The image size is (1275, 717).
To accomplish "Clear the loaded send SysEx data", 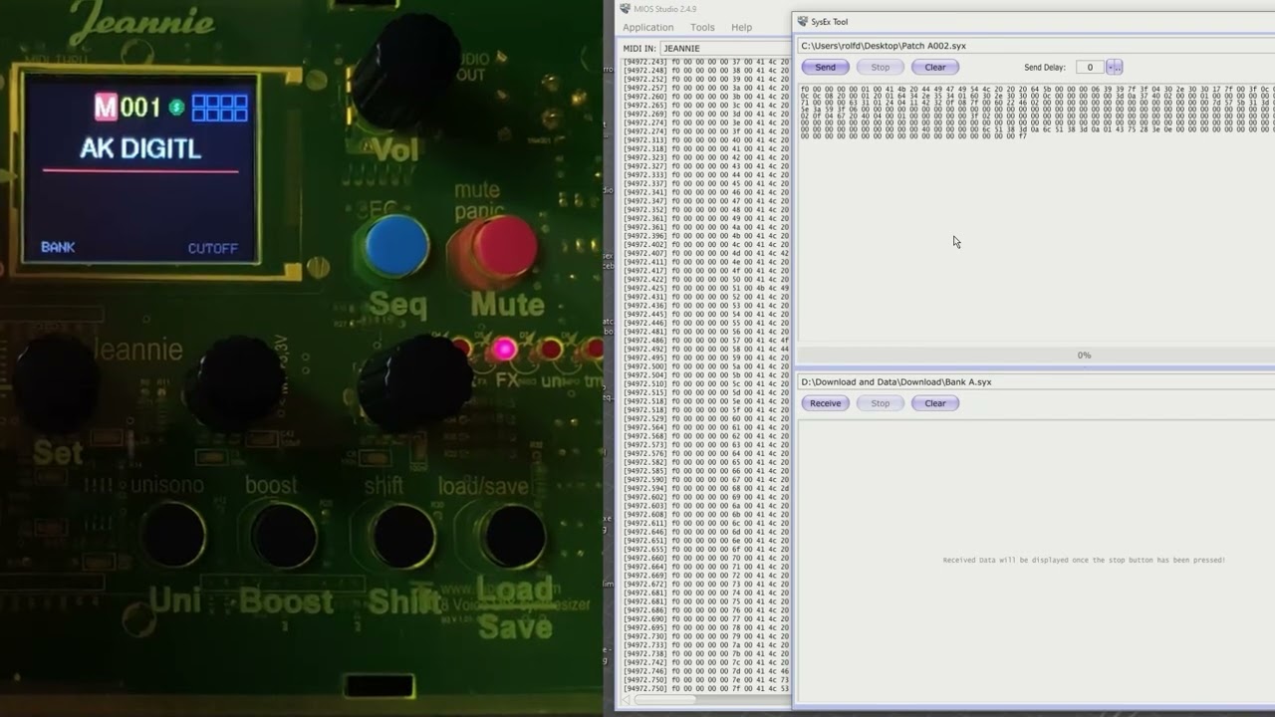I will click(934, 68).
